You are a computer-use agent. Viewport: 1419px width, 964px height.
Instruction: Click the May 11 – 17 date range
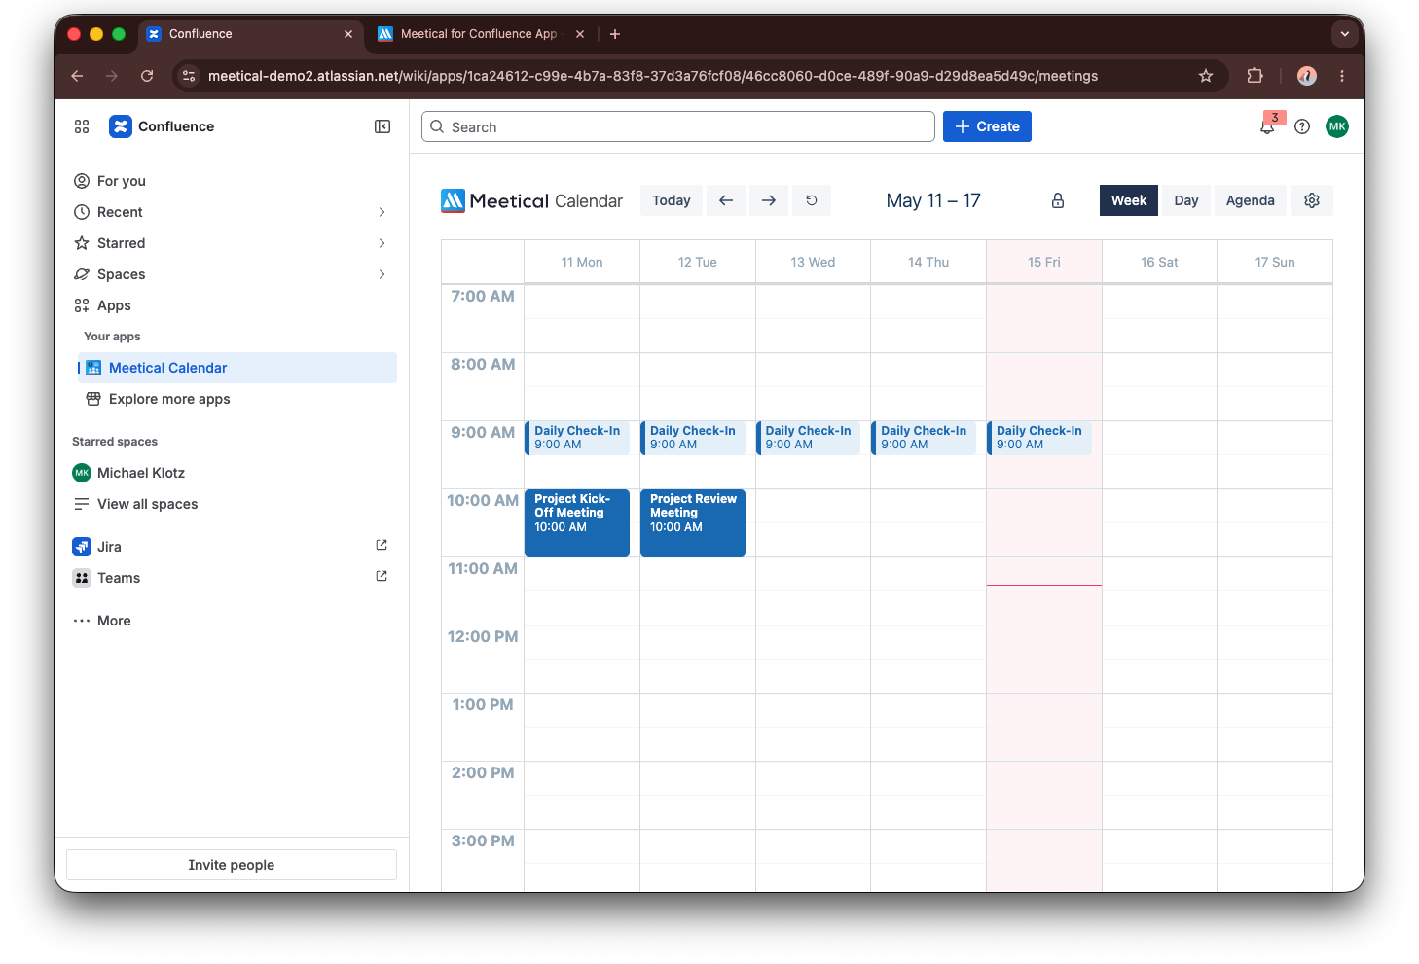(933, 200)
